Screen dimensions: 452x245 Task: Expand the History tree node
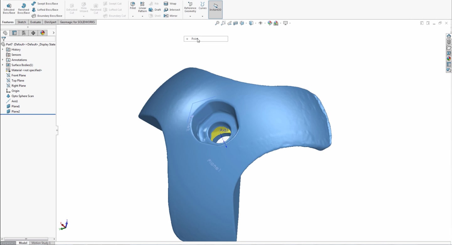[x=3, y=49]
